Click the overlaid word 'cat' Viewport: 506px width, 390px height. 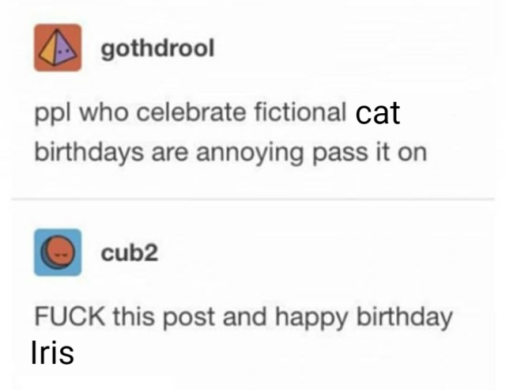pyautogui.click(x=378, y=113)
